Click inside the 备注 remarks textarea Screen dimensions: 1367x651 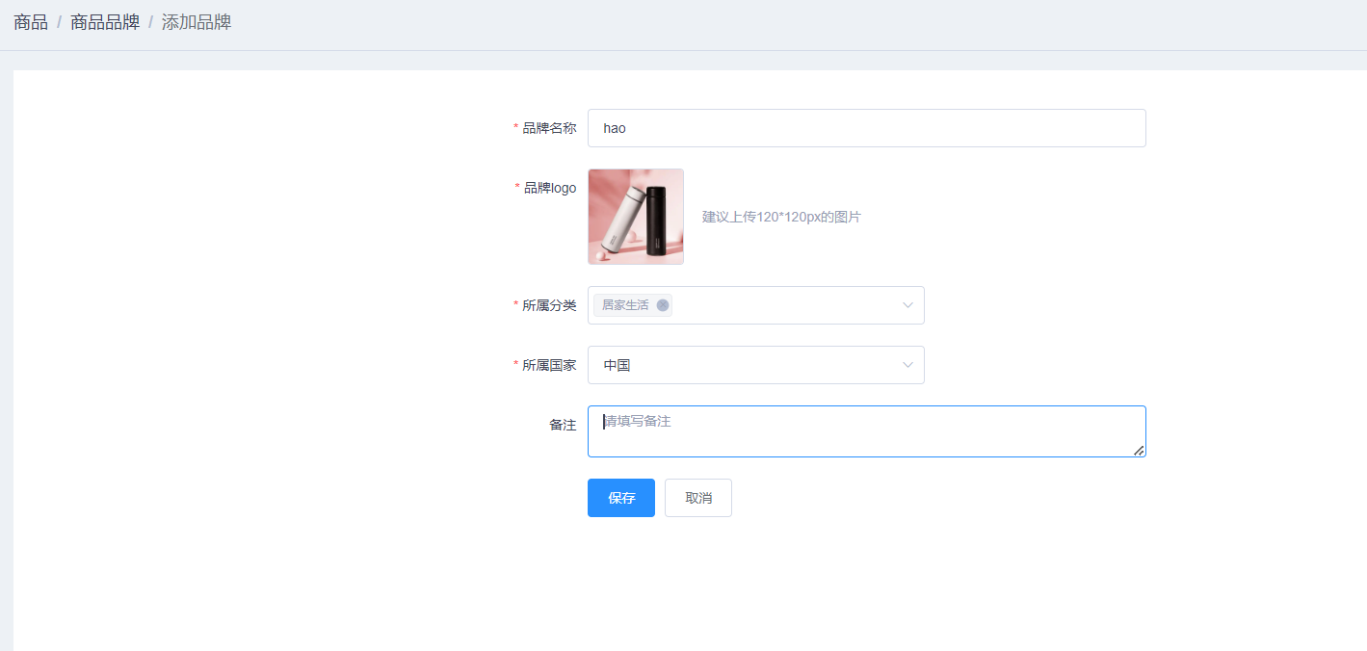(x=866, y=431)
